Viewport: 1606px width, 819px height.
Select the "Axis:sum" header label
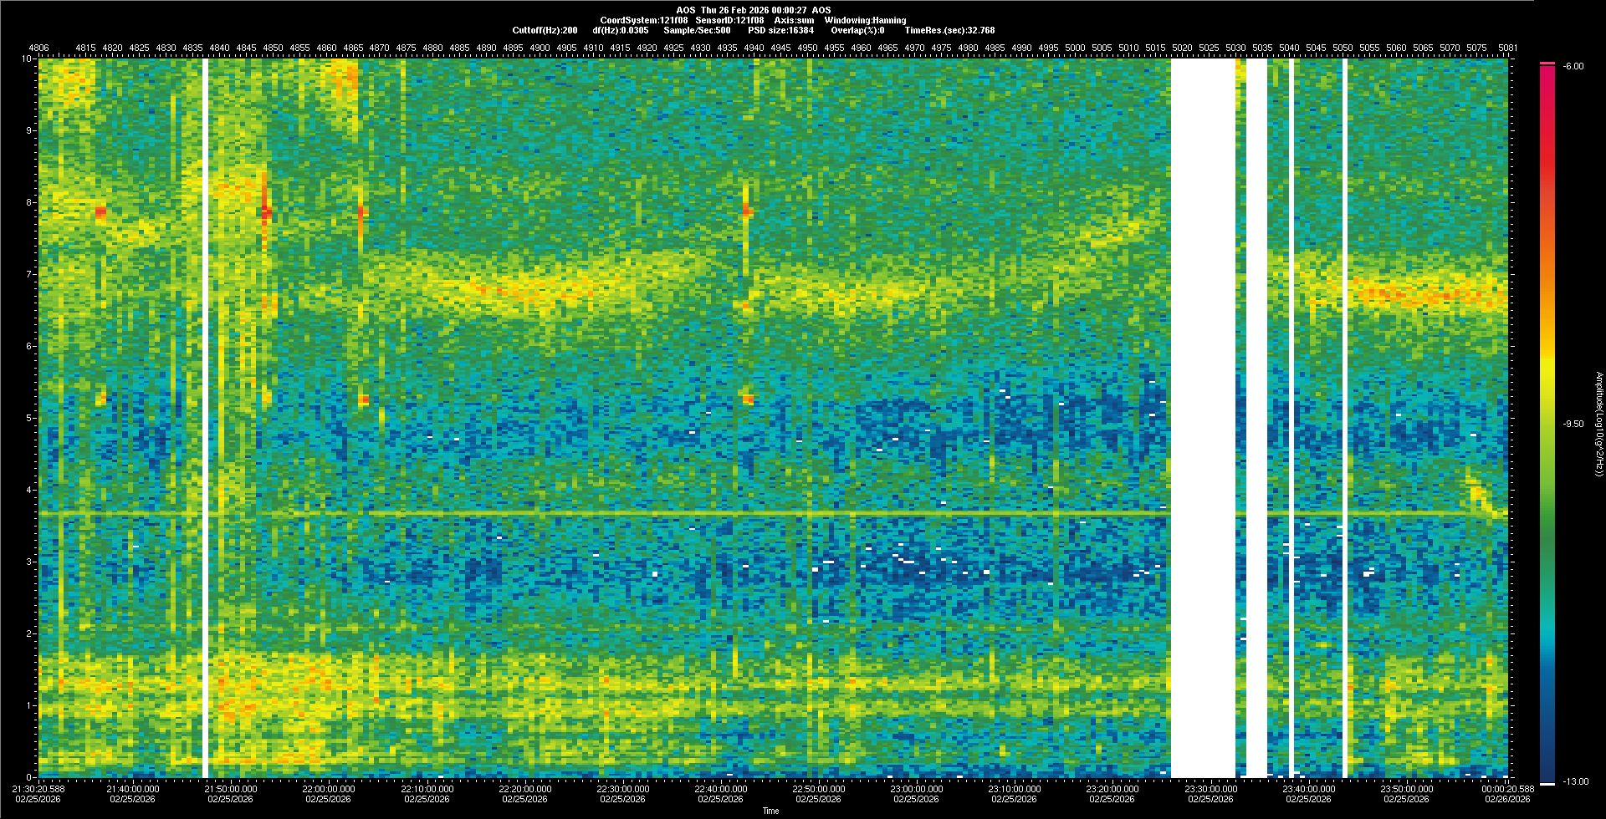794,20
